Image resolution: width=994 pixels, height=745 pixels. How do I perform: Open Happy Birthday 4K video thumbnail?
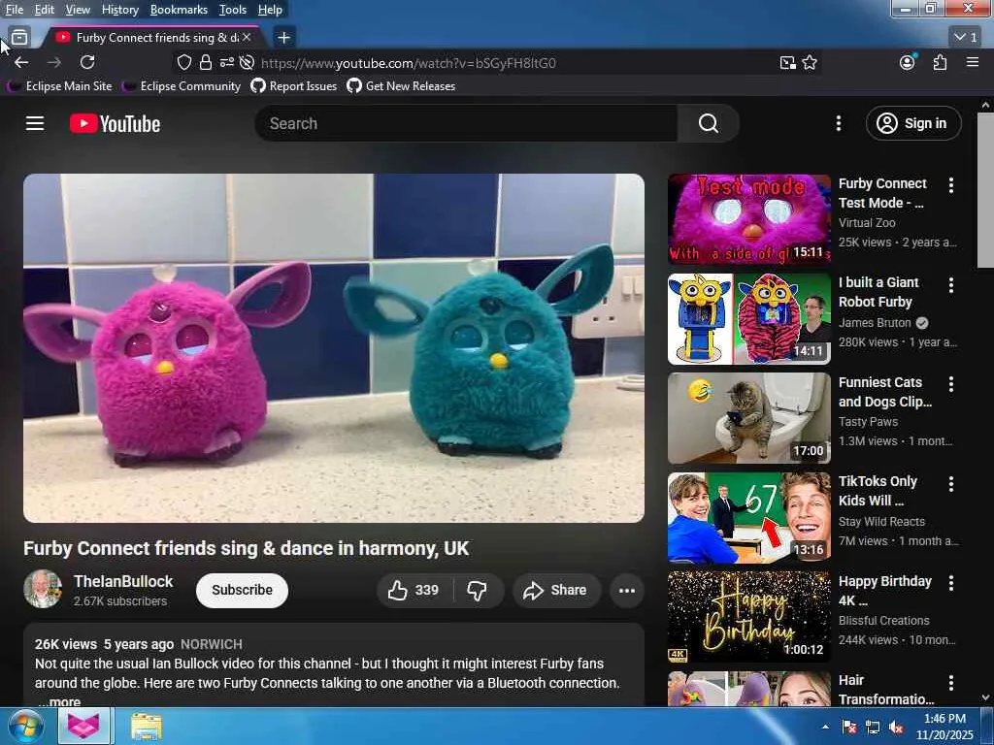coord(748,617)
